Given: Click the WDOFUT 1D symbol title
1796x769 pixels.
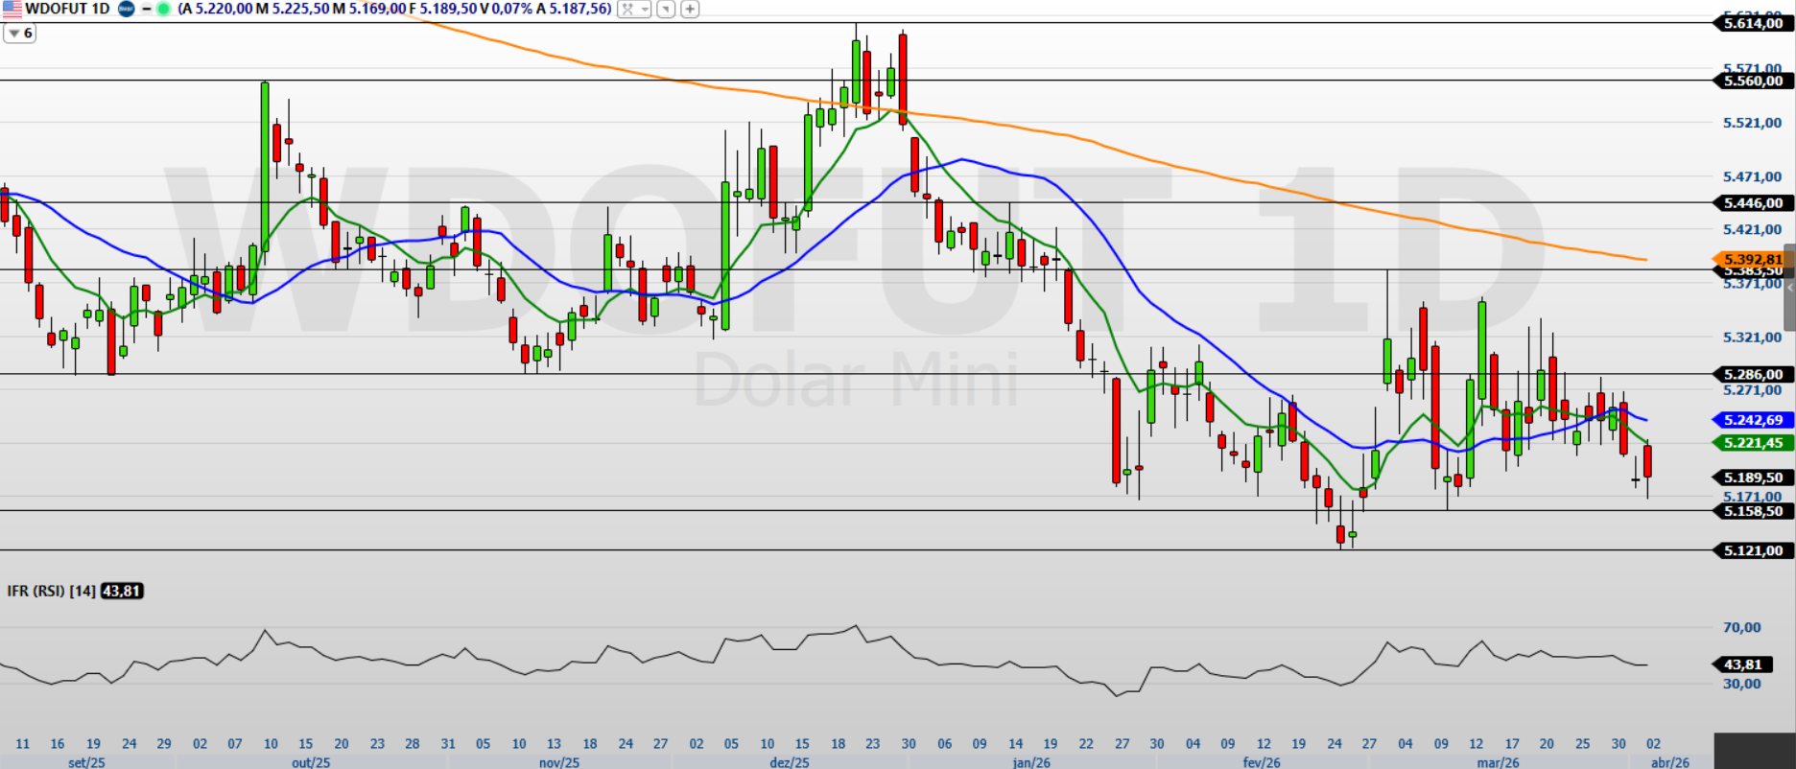Looking at the screenshot, I should coord(67,9).
